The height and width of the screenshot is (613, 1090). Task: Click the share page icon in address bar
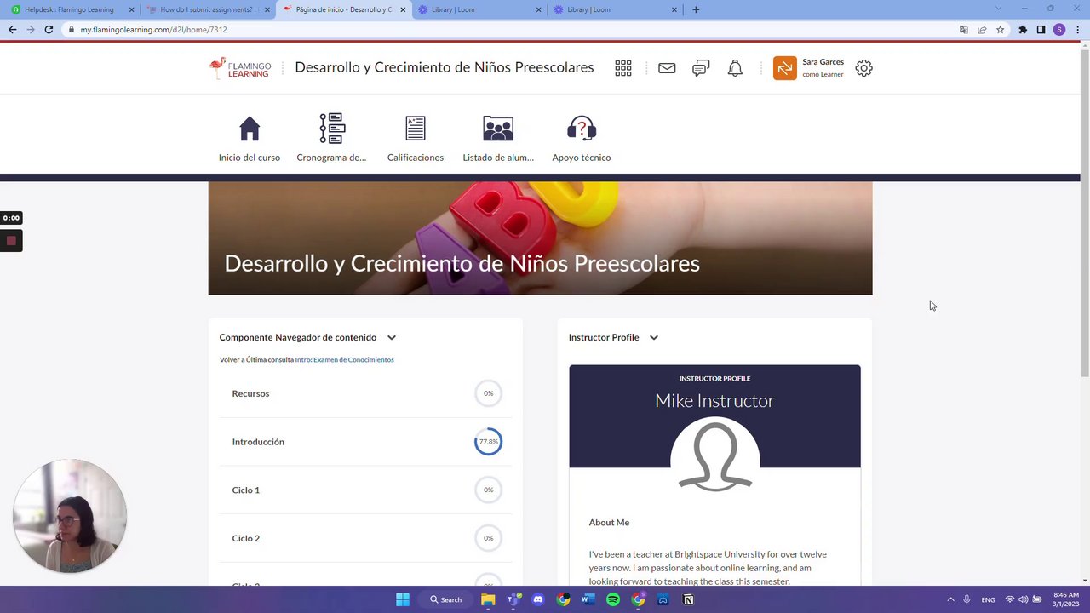tap(982, 30)
